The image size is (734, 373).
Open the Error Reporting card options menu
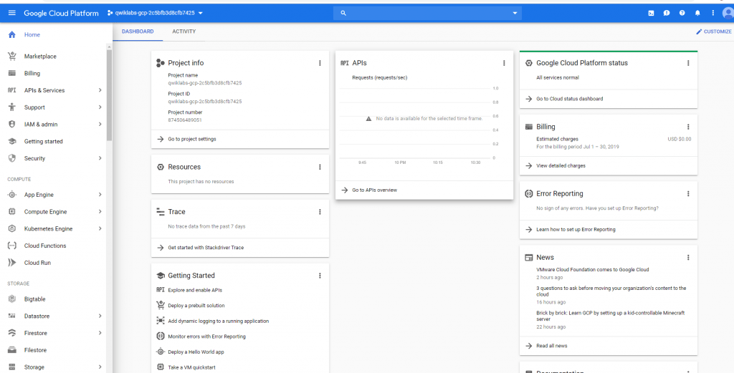click(688, 193)
